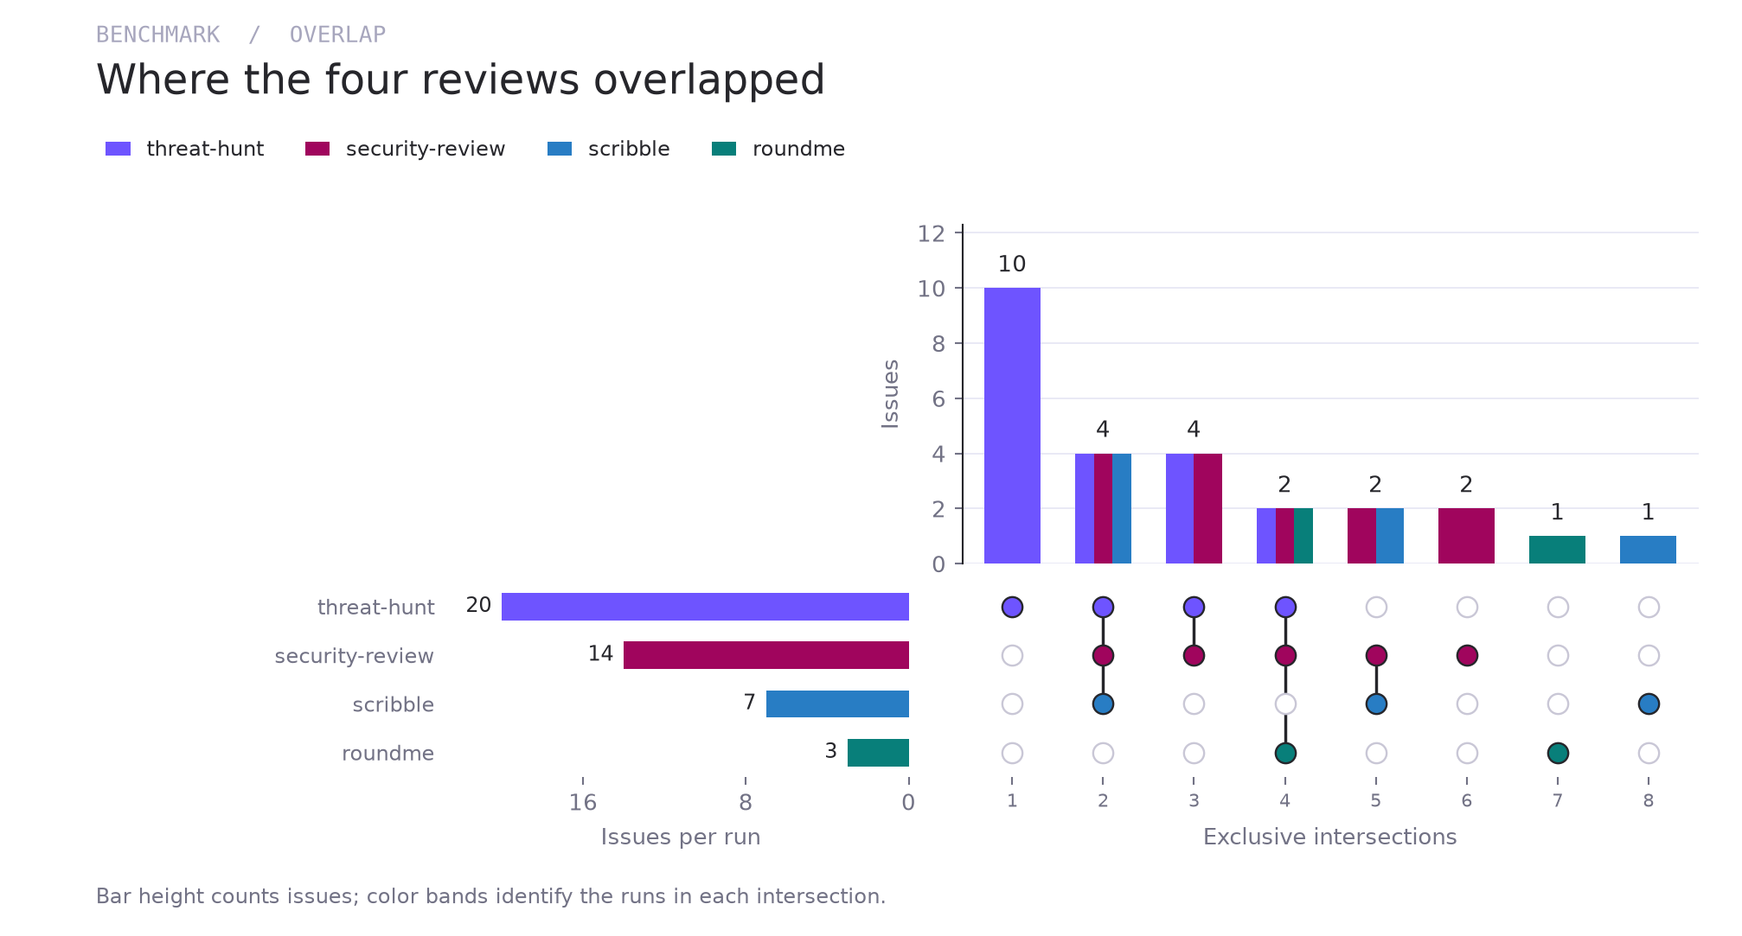Select the intersection 1 bar with value 10
This screenshot has height=936, width=1742.
[1012, 425]
